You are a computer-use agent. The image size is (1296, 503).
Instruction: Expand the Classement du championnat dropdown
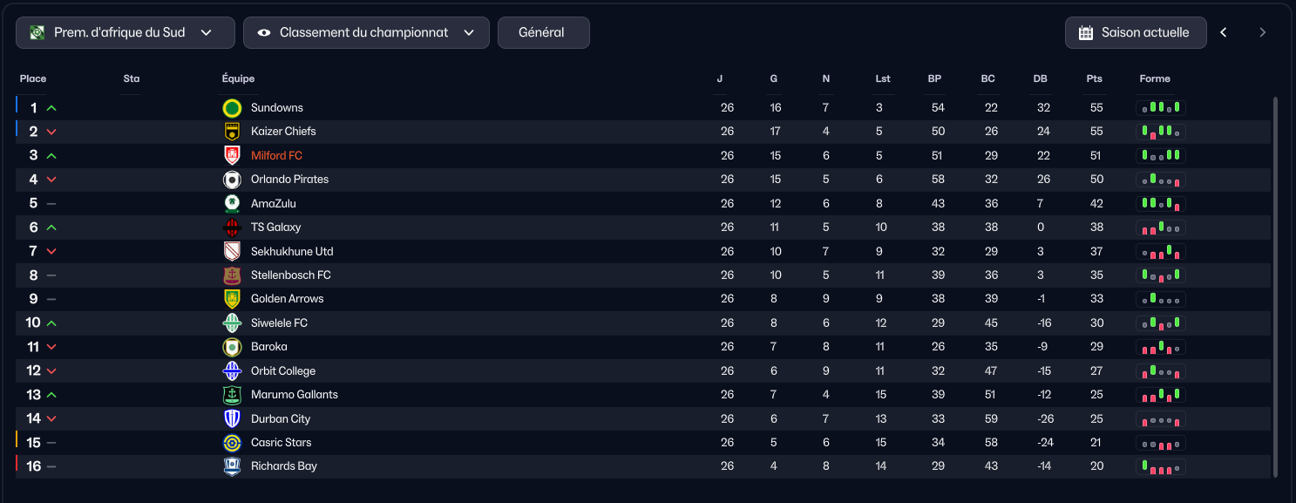coord(366,32)
